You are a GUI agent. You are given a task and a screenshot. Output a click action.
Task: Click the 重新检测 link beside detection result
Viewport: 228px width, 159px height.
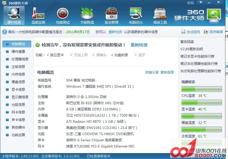click(139, 45)
